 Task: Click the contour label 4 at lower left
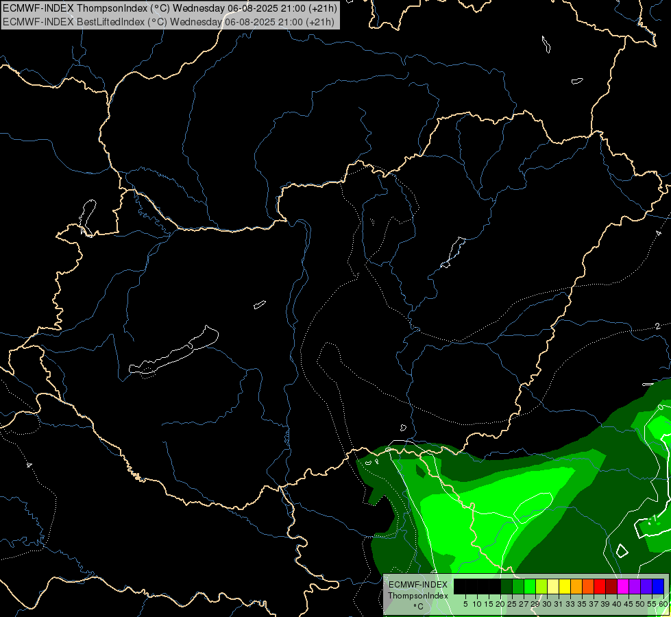[29, 465]
